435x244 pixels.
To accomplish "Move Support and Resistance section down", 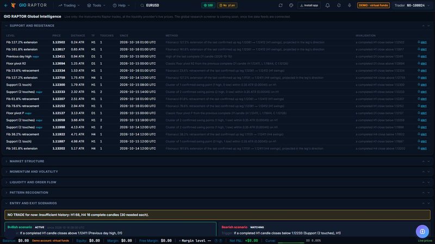I will (428, 25).
